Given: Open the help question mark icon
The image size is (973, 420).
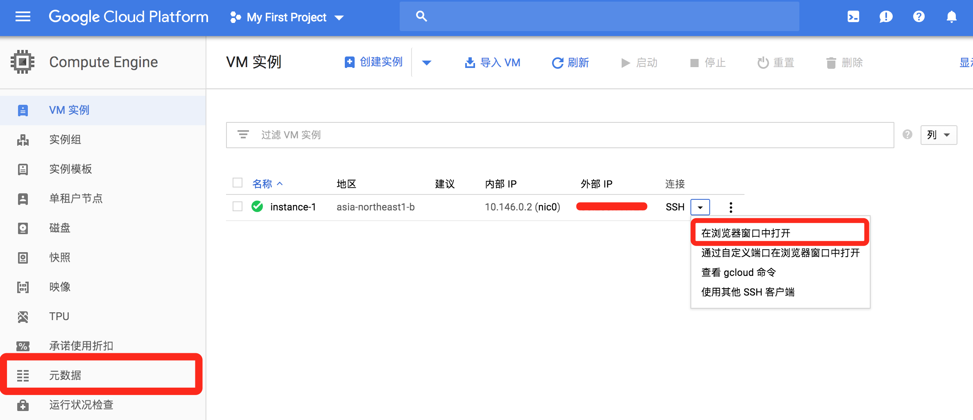Looking at the screenshot, I should tap(919, 17).
